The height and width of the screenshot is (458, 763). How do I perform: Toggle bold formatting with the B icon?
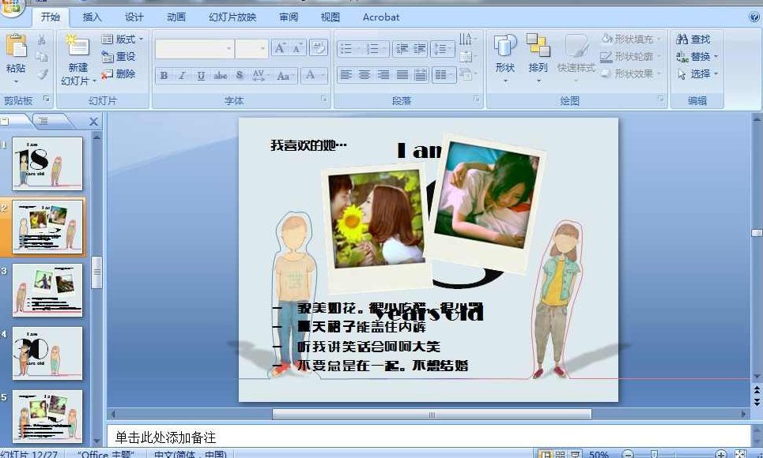[x=163, y=75]
